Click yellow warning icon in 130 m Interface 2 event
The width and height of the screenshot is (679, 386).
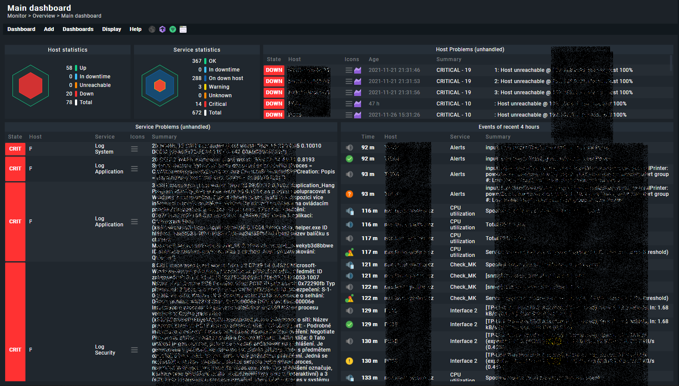pos(349,361)
